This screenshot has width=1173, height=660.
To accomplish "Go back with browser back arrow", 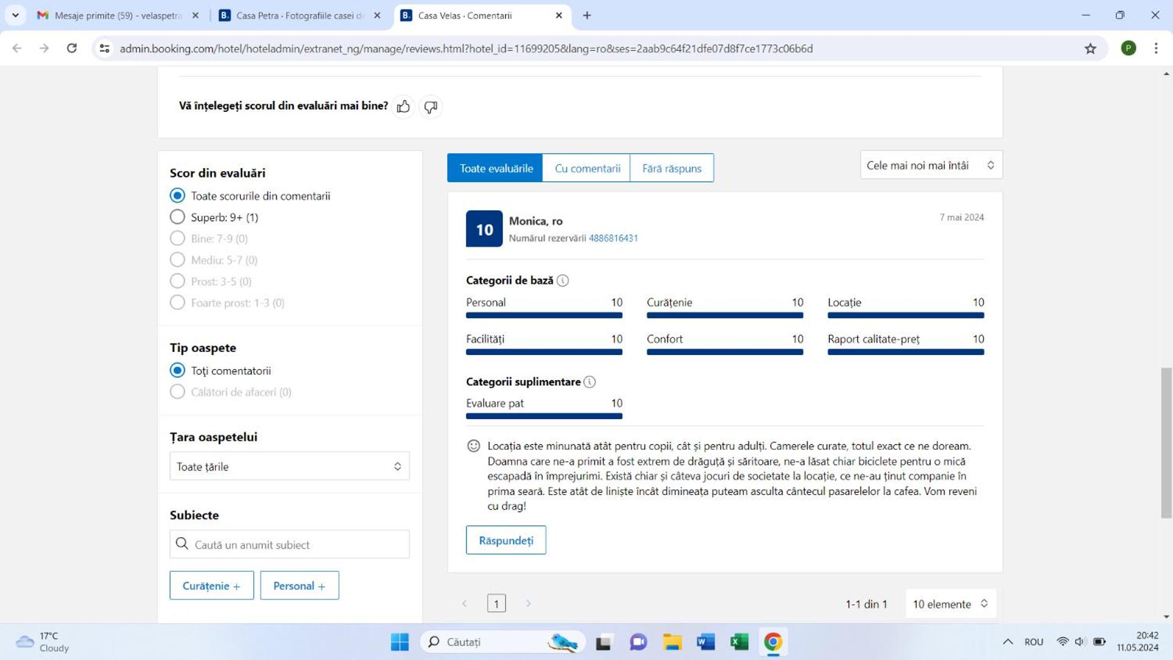I will point(17,48).
